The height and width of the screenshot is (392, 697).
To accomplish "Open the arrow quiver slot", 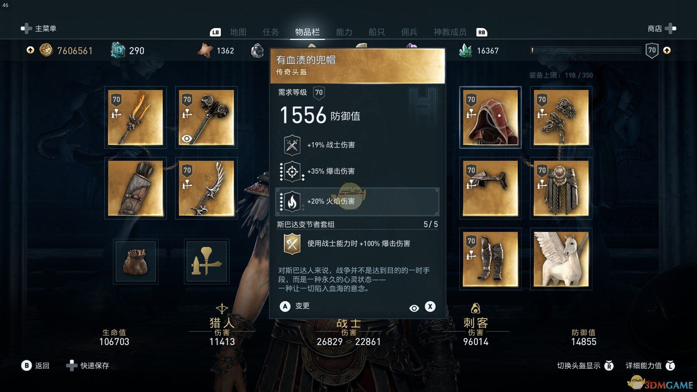I will pos(135,188).
